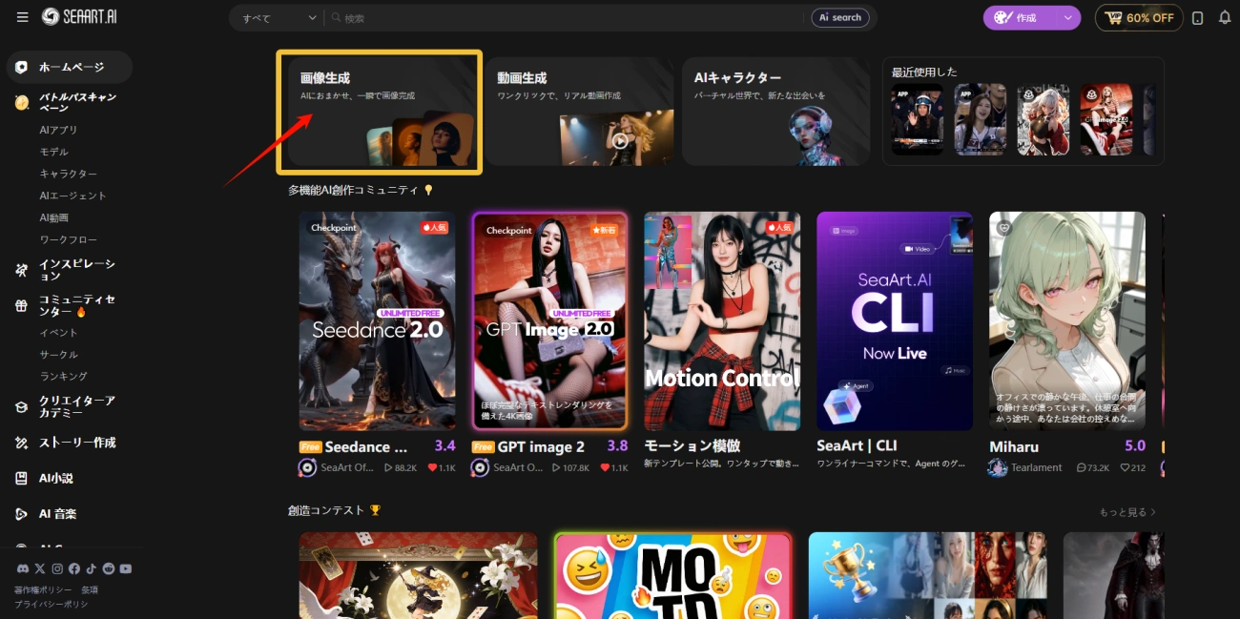Click the インスピレーション sparkle icon
This screenshot has height=619, width=1240.
[21, 270]
